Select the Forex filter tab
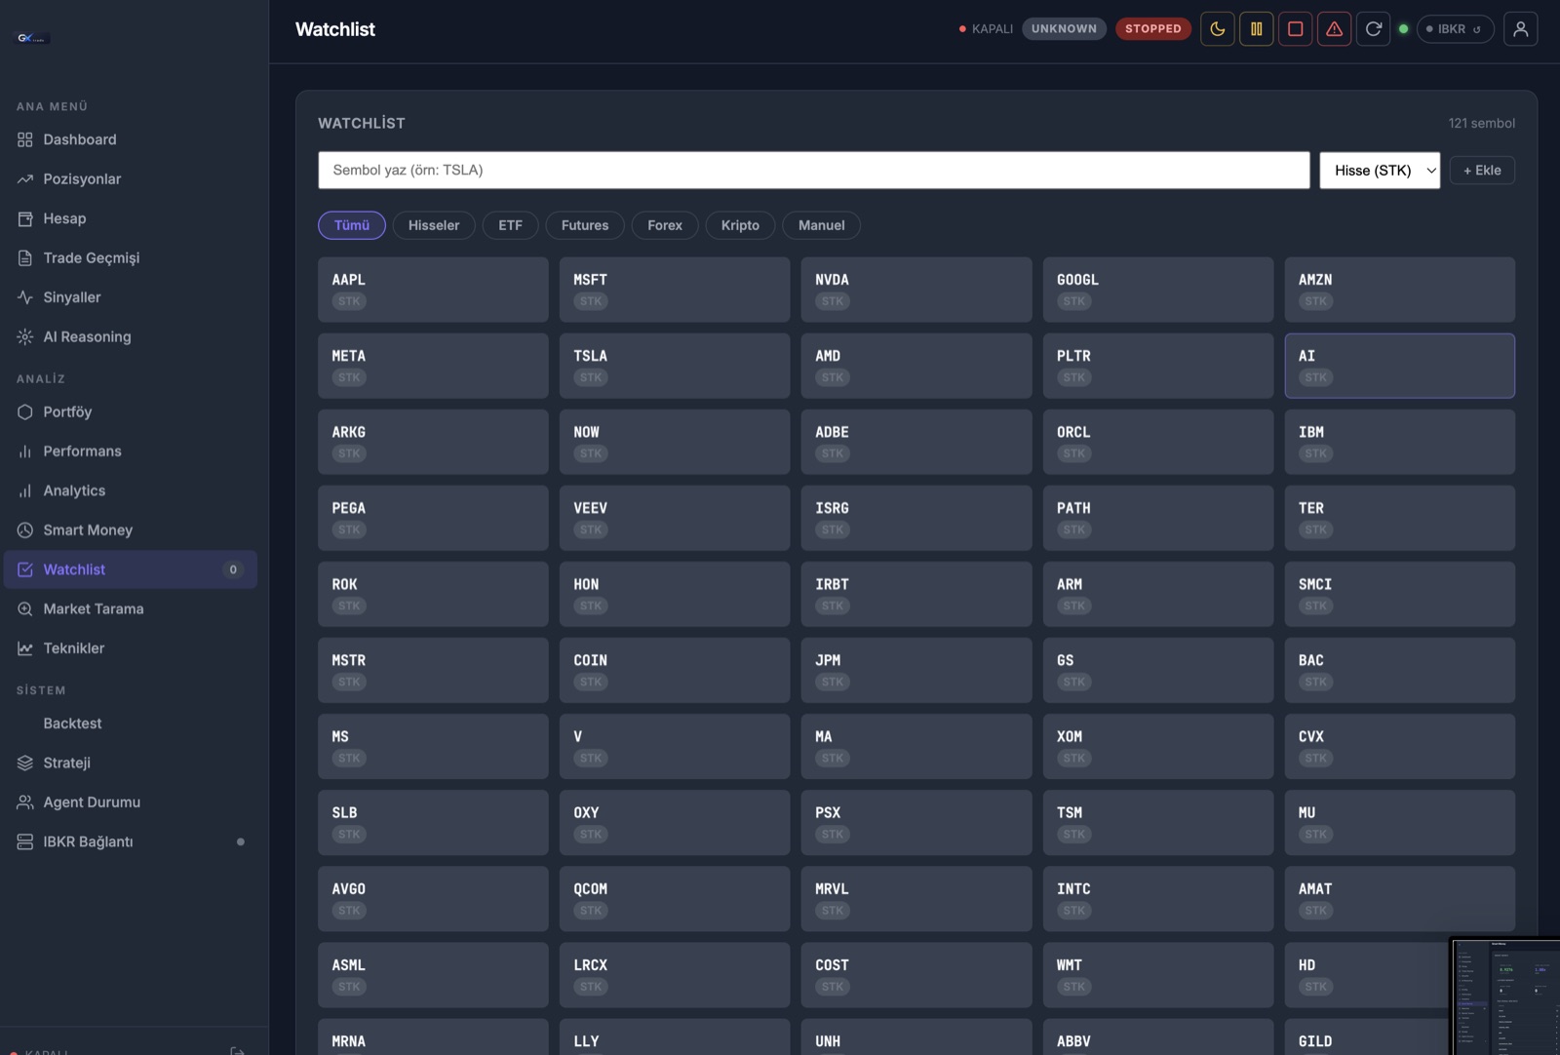Image resolution: width=1560 pixels, height=1055 pixels. (665, 225)
